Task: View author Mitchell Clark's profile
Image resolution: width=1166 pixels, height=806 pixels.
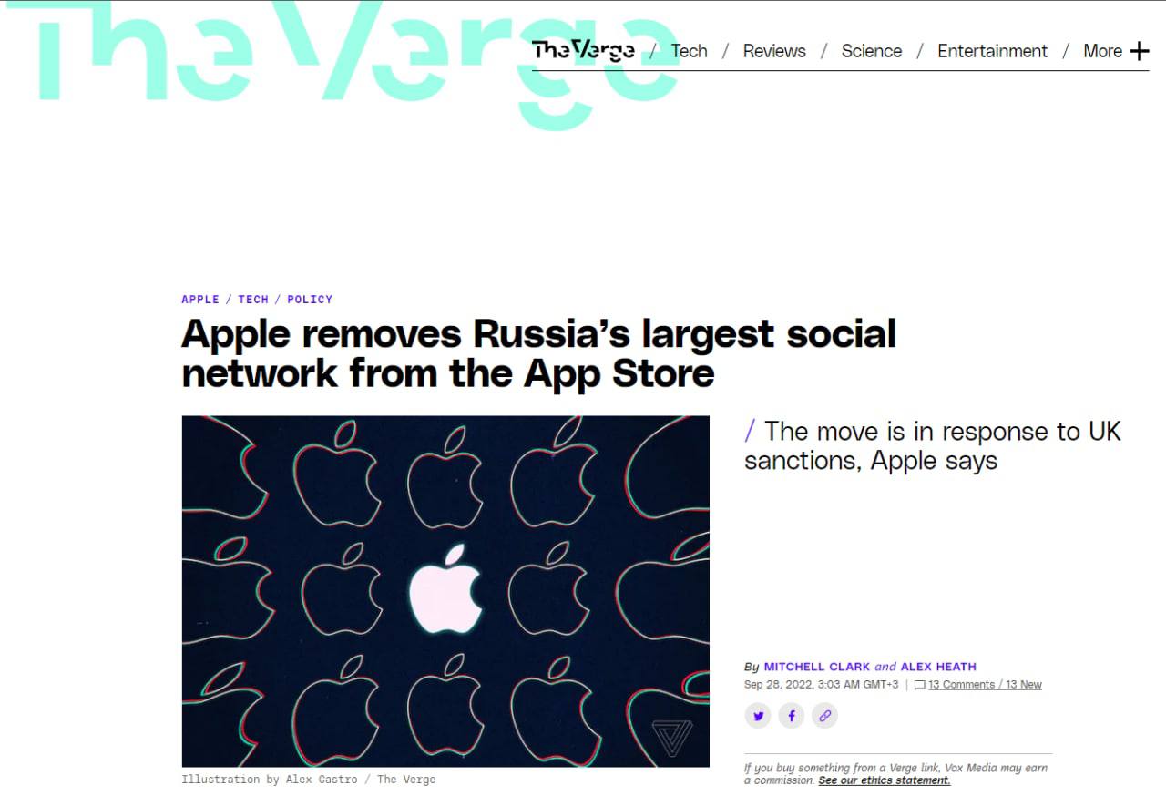Action: [x=817, y=667]
